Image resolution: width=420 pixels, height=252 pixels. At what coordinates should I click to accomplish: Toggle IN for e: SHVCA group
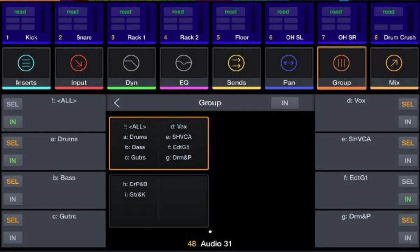pos(408,161)
